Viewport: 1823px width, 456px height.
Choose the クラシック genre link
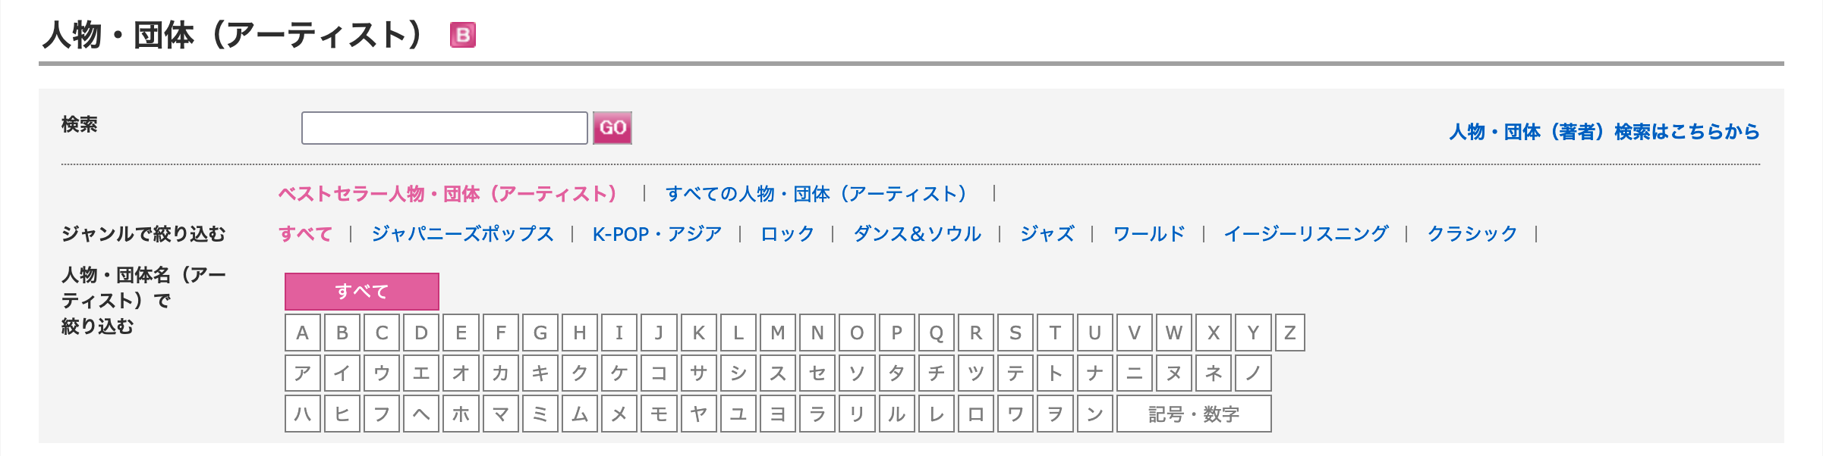(1472, 234)
